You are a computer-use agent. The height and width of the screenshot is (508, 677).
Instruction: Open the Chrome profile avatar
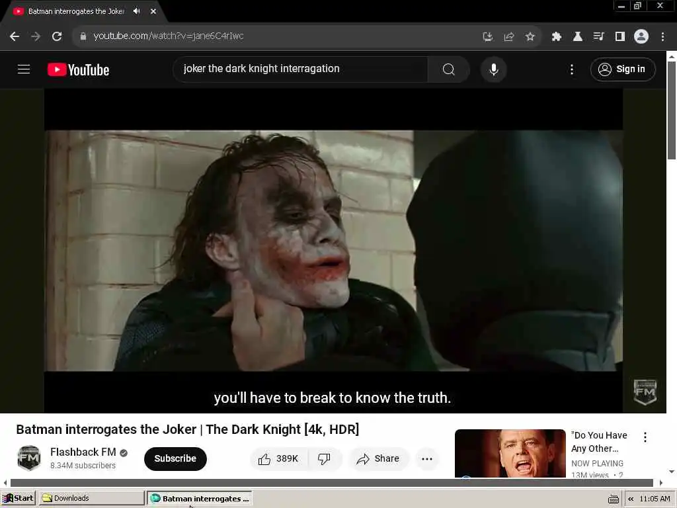(641, 37)
